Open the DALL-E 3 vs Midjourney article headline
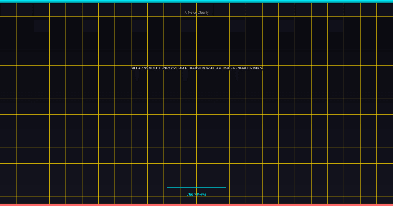Image resolution: width=393 pixels, height=206 pixels. [196, 68]
